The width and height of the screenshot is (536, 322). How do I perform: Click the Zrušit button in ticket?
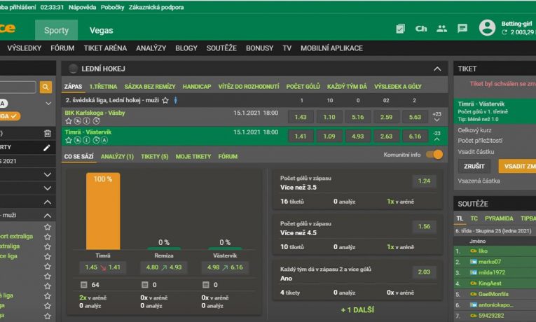coord(474,166)
